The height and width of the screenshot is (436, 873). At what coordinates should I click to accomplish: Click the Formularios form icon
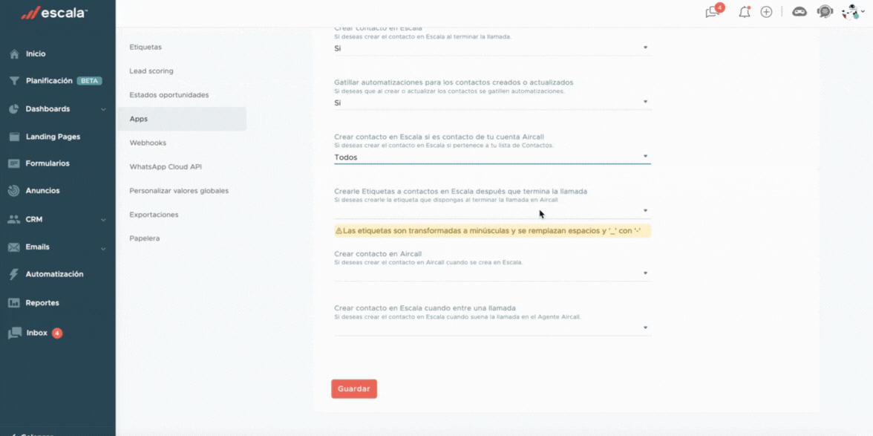point(15,163)
